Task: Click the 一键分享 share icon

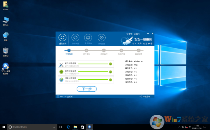Action: (141, 96)
